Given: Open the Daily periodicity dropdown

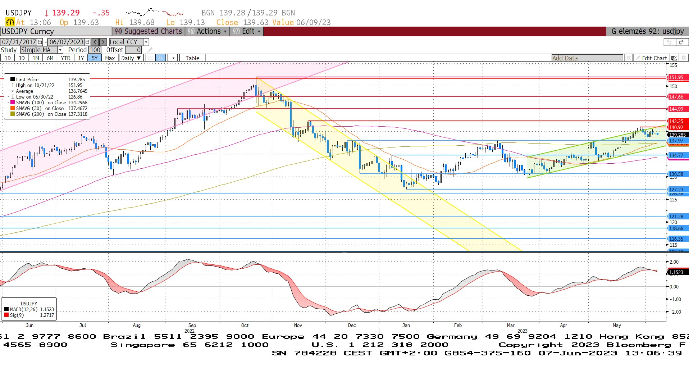Looking at the screenshot, I should pyautogui.click(x=131, y=58).
